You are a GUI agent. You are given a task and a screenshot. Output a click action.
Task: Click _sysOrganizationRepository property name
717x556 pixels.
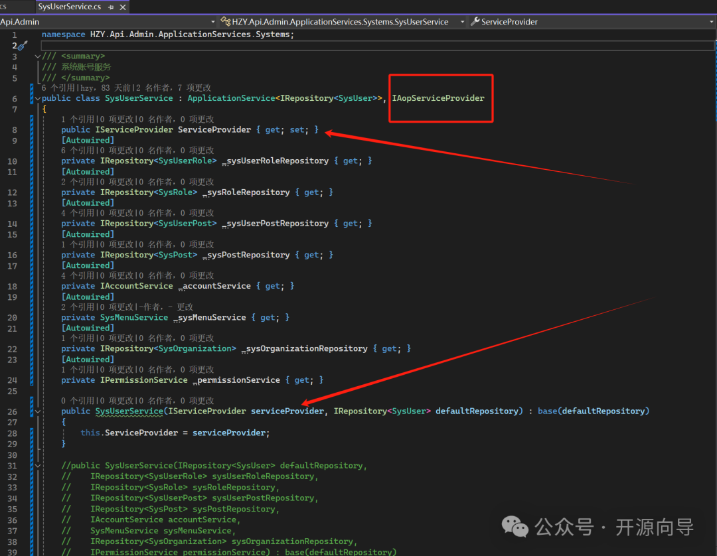[305, 348]
